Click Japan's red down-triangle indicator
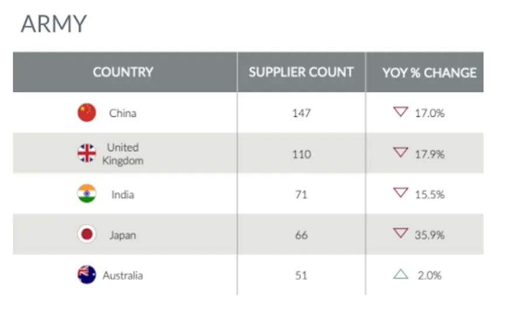 coord(400,234)
